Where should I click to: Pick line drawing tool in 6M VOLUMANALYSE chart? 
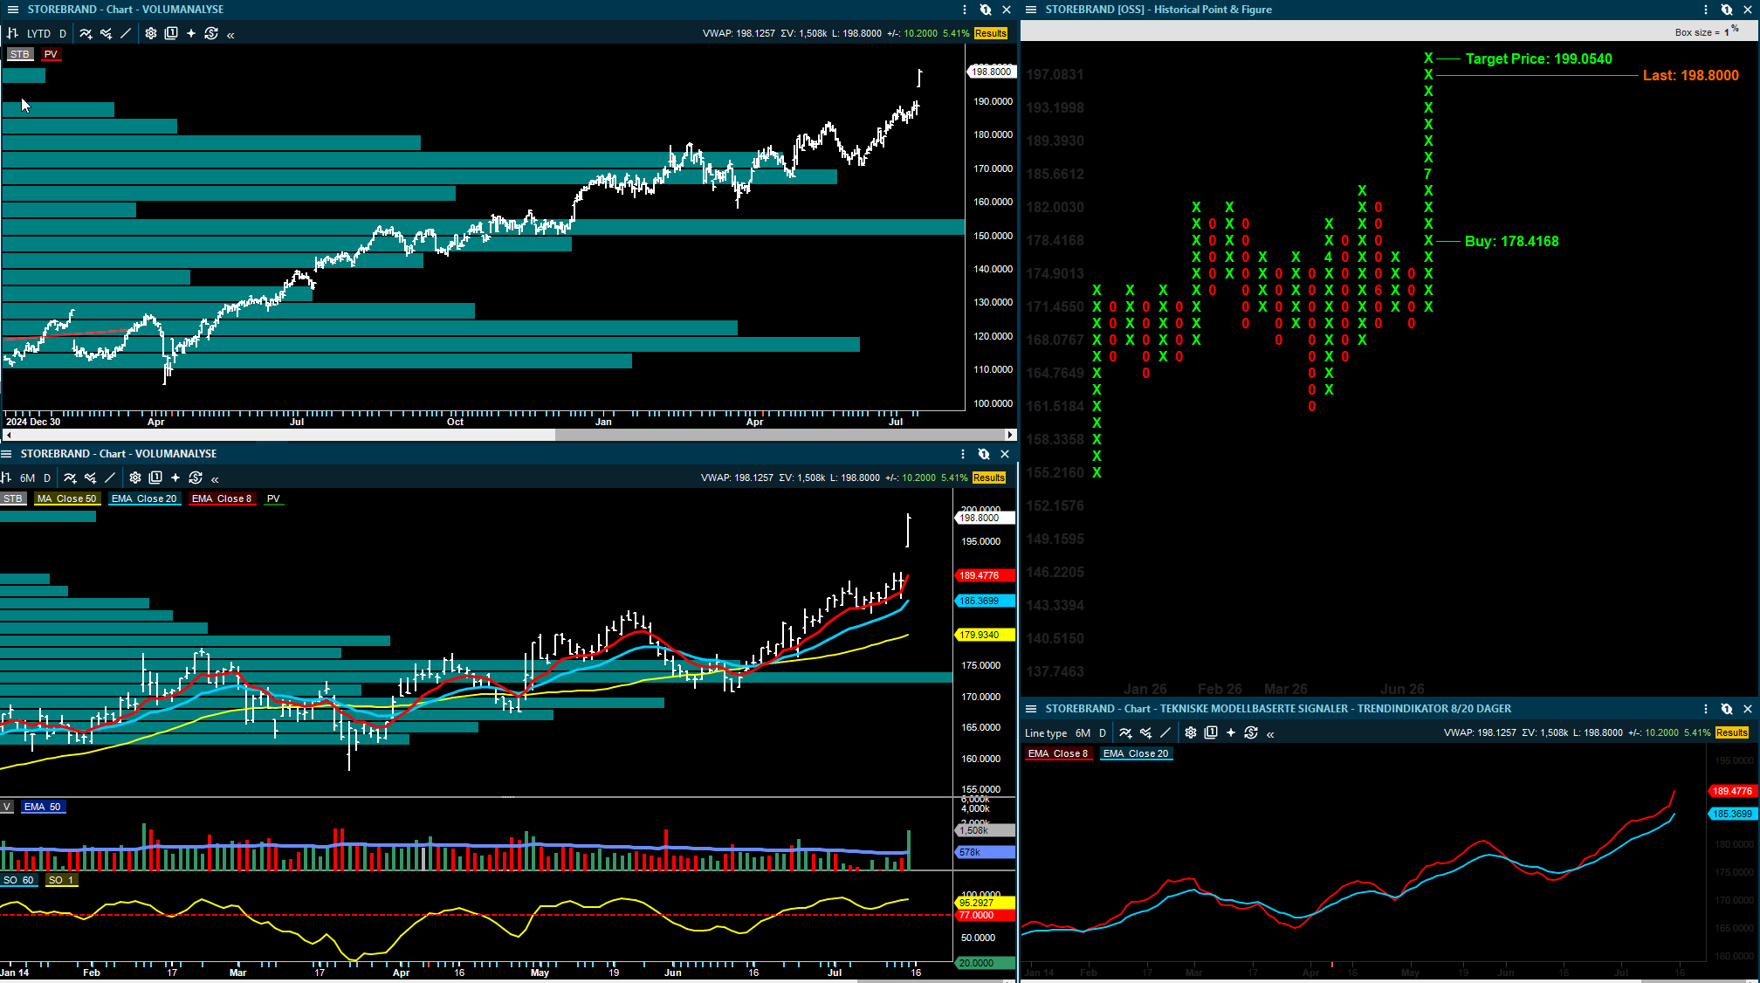pyautogui.click(x=110, y=478)
